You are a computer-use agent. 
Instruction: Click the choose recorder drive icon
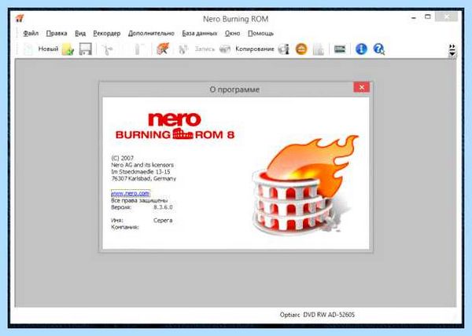(x=340, y=49)
